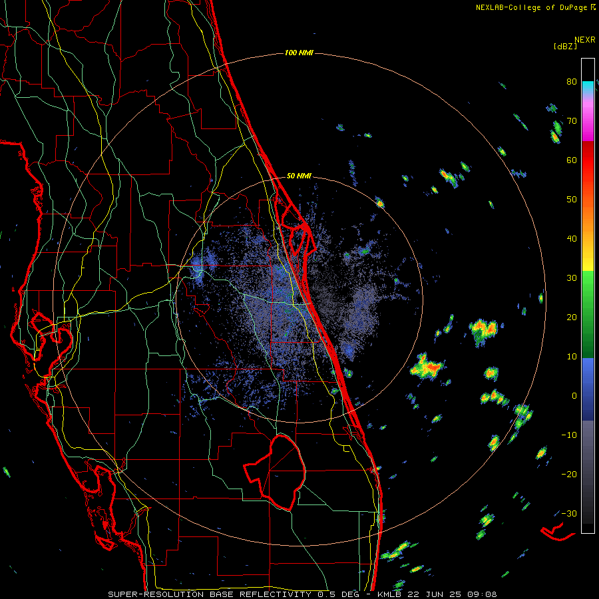Click the 40 value on the dBZ scale
This screenshot has height=599, width=599.
572,239
